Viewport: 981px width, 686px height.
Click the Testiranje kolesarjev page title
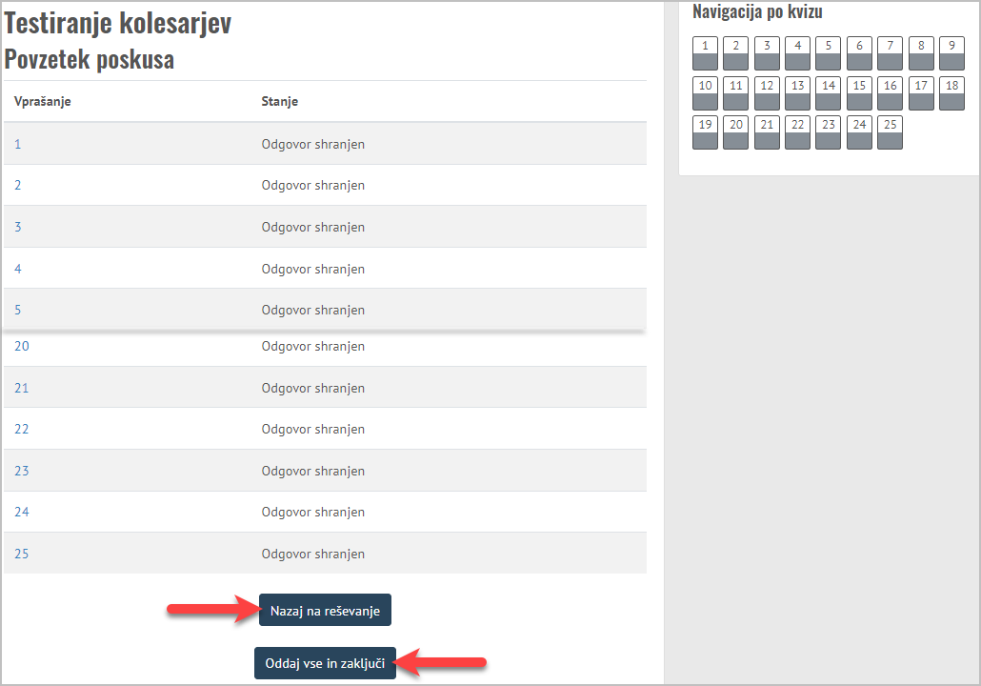[x=117, y=23]
